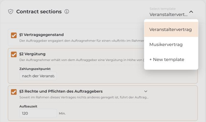Collapse the Select template dropdown arrow
Screen dimensions: 206x122
(191, 12)
